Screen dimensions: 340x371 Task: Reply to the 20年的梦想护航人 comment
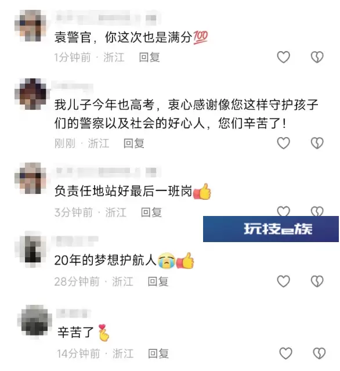tap(158, 282)
